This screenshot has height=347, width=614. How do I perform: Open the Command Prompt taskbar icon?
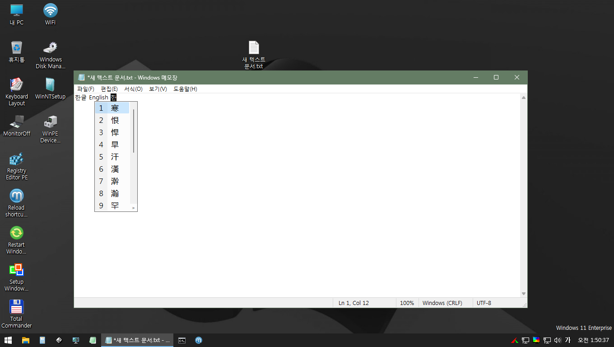tap(182, 340)
